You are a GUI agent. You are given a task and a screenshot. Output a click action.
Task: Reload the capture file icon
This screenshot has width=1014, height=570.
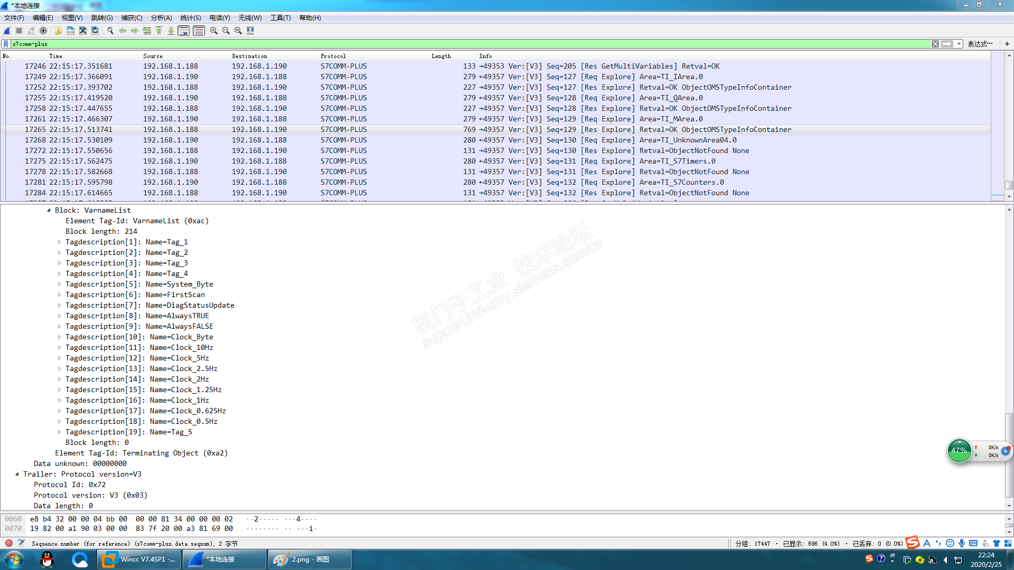95,31
